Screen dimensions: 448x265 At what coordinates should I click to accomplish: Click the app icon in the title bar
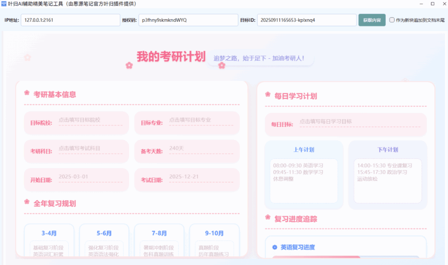pos(3,3)
